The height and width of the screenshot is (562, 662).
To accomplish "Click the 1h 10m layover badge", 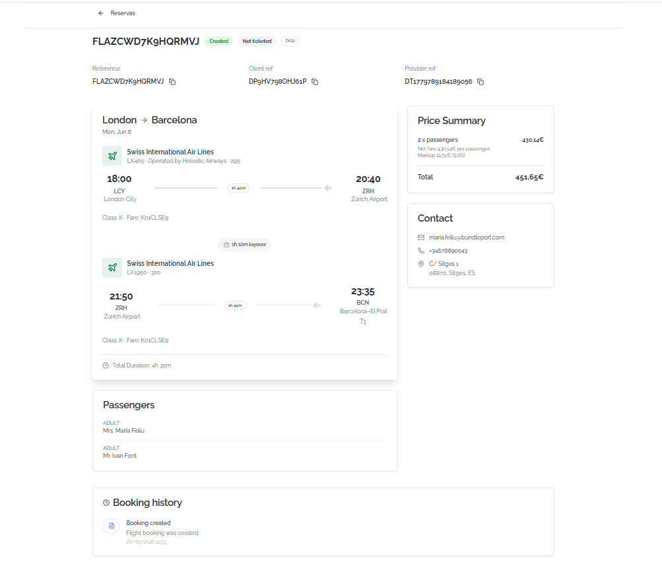I will tap(245, 245).
